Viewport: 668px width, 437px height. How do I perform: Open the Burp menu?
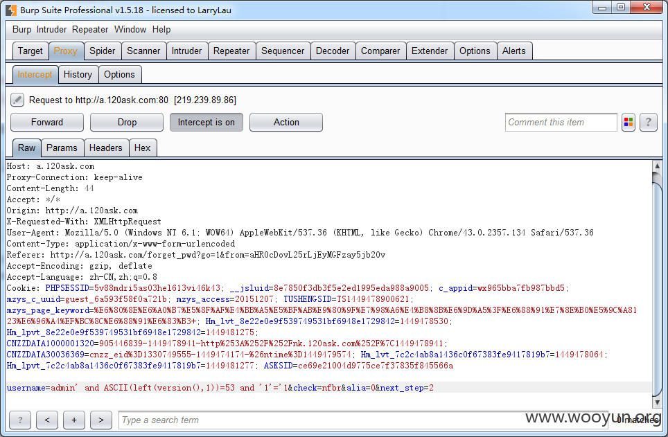click(x=21, y=29)
